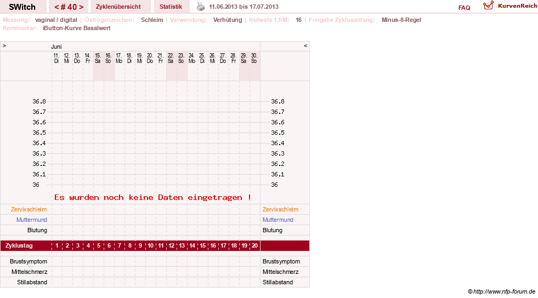The height and width of the screenshot is (298, 538).
Task: Click the Blutung label on left
Action: (37, 230)
